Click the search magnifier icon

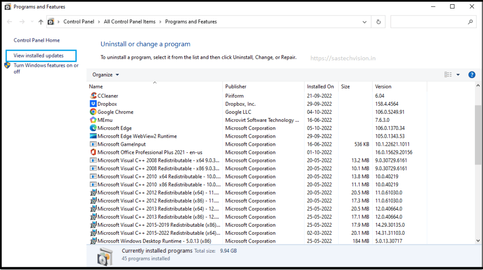click(470, 22)
